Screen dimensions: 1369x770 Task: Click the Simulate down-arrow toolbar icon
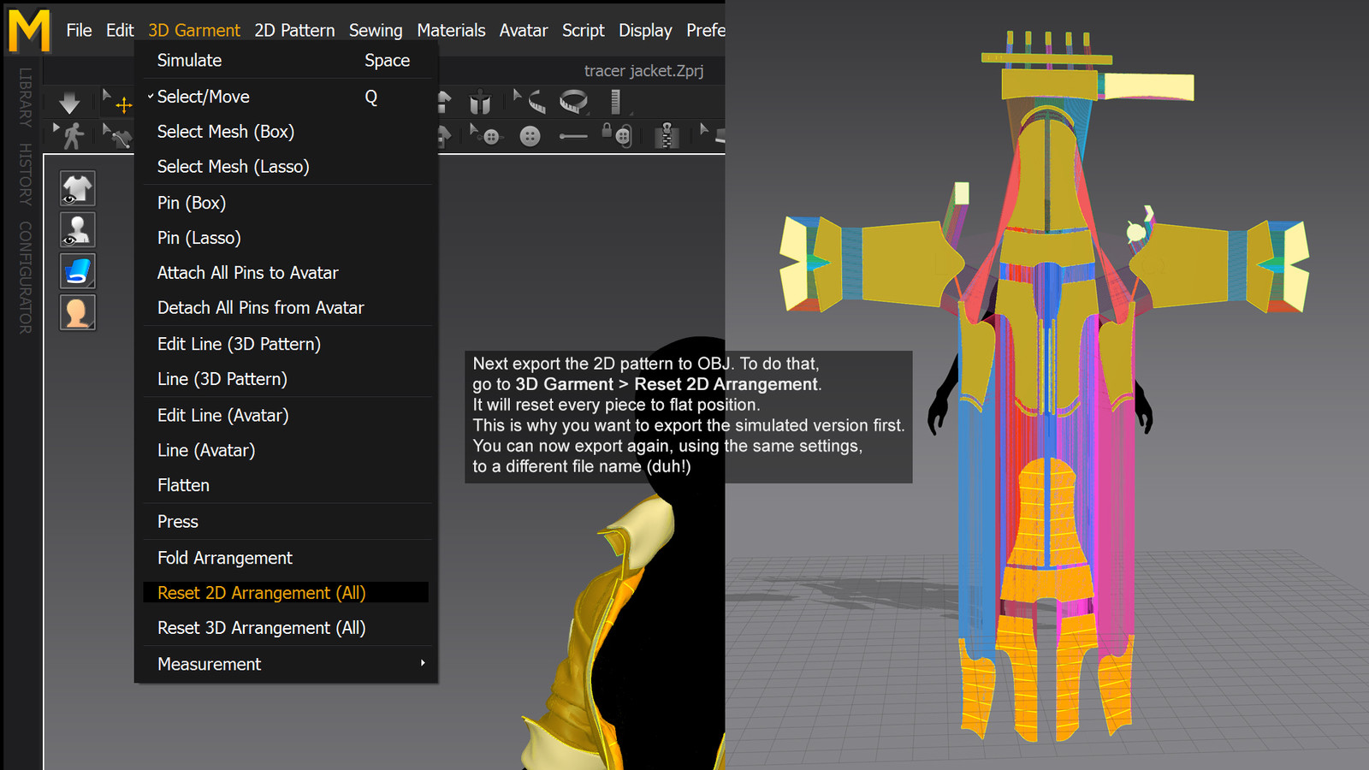[x=69, y=104]
